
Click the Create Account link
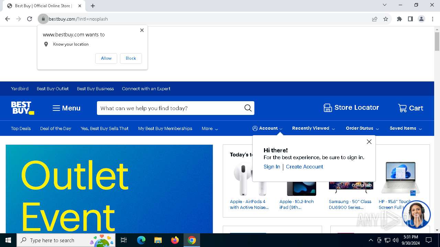tap(305, 167)
